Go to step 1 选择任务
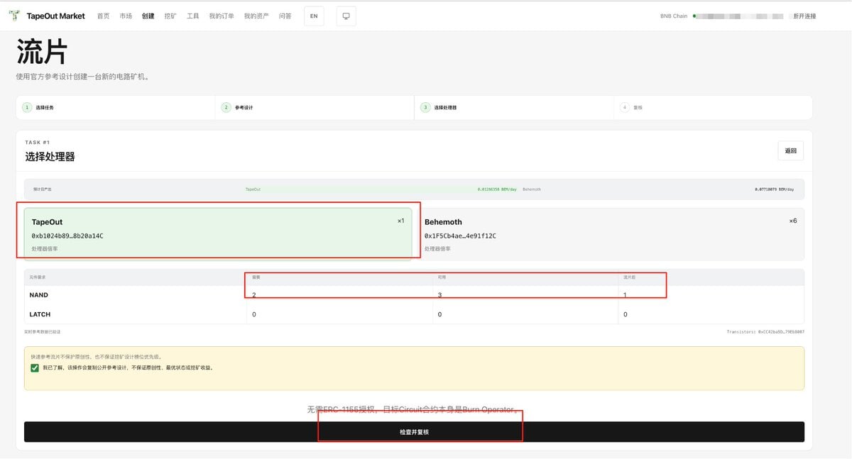 click(116, 108)
